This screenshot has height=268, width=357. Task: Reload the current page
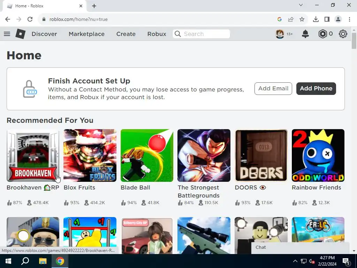click(x=30, y=19)
